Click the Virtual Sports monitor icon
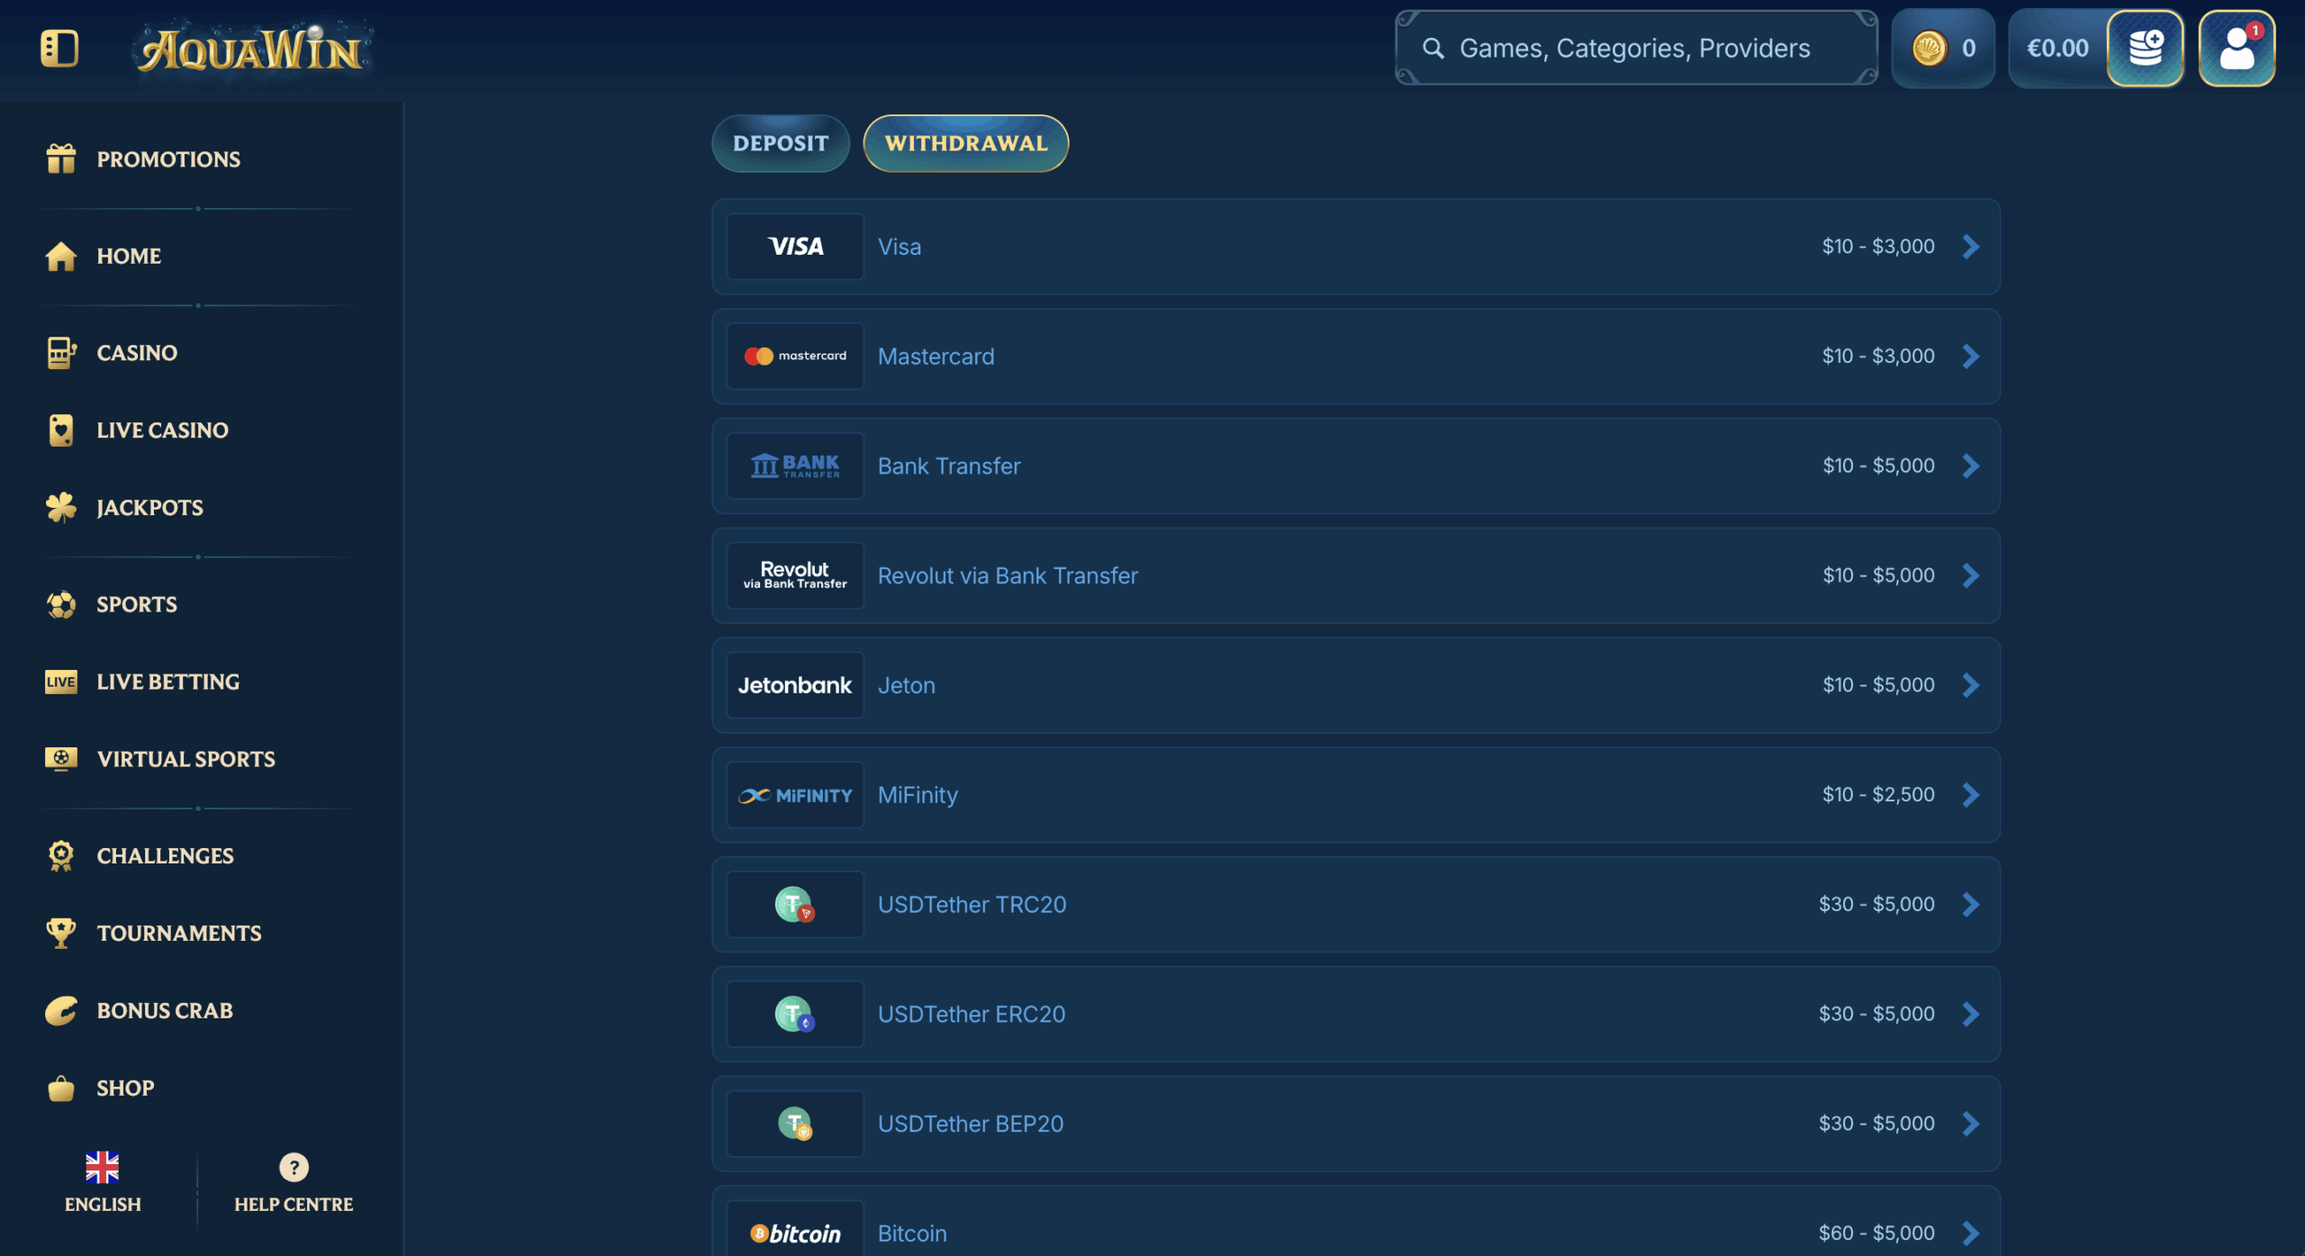 (61, 759)
